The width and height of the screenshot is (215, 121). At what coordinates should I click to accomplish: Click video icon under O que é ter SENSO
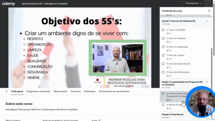click(168, 34)
